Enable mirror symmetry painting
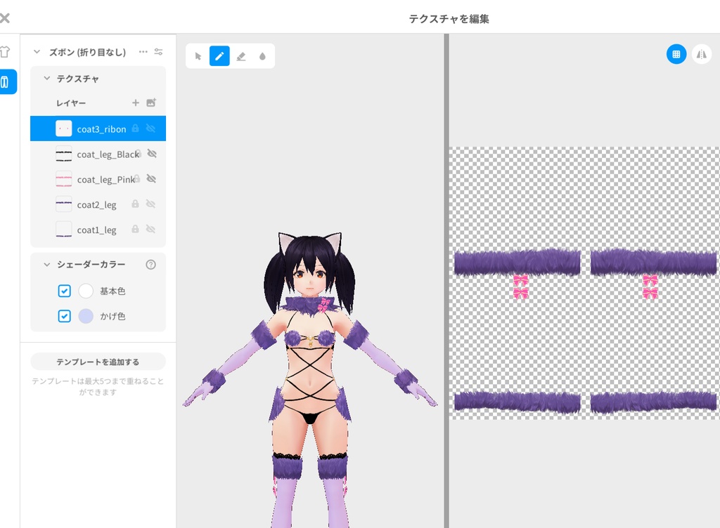The width and height of the screenshot is (720, 528). pos(702,53)
